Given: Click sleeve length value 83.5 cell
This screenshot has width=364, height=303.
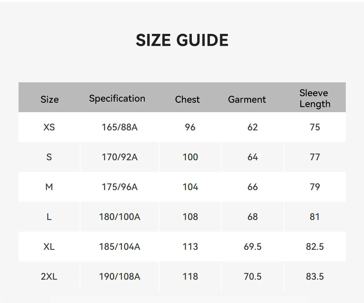Looking at the screenshot, I should tap(315, 276).
